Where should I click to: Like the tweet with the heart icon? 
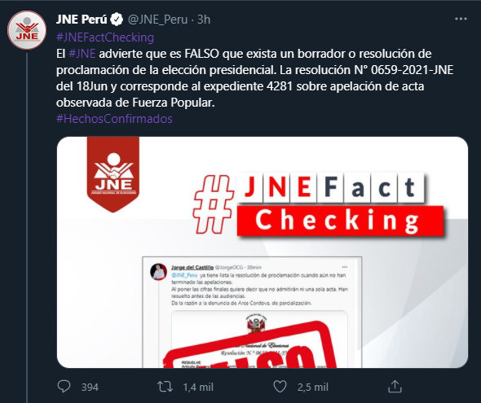pos(280,387)
